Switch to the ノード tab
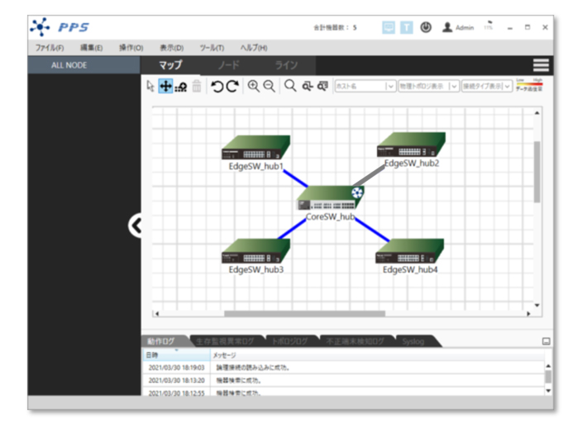Viewport: 587px width, 433px height. (228, 65)
